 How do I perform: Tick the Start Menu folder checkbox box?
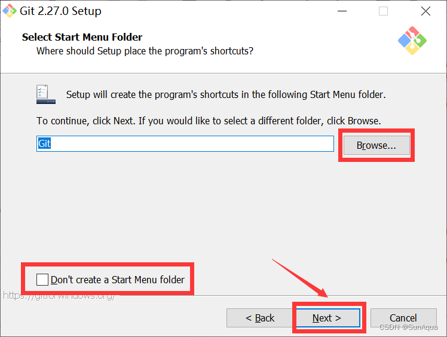[x=42, y=280]
